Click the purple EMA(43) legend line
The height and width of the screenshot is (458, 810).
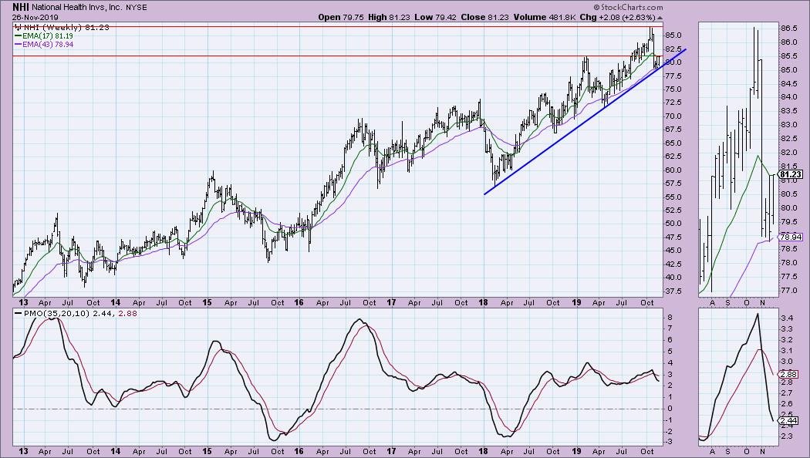coord(19,44)
